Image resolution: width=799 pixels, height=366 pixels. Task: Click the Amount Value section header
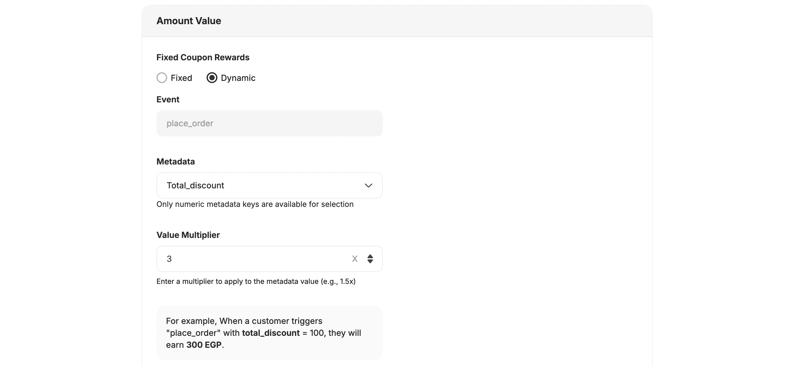189,21
